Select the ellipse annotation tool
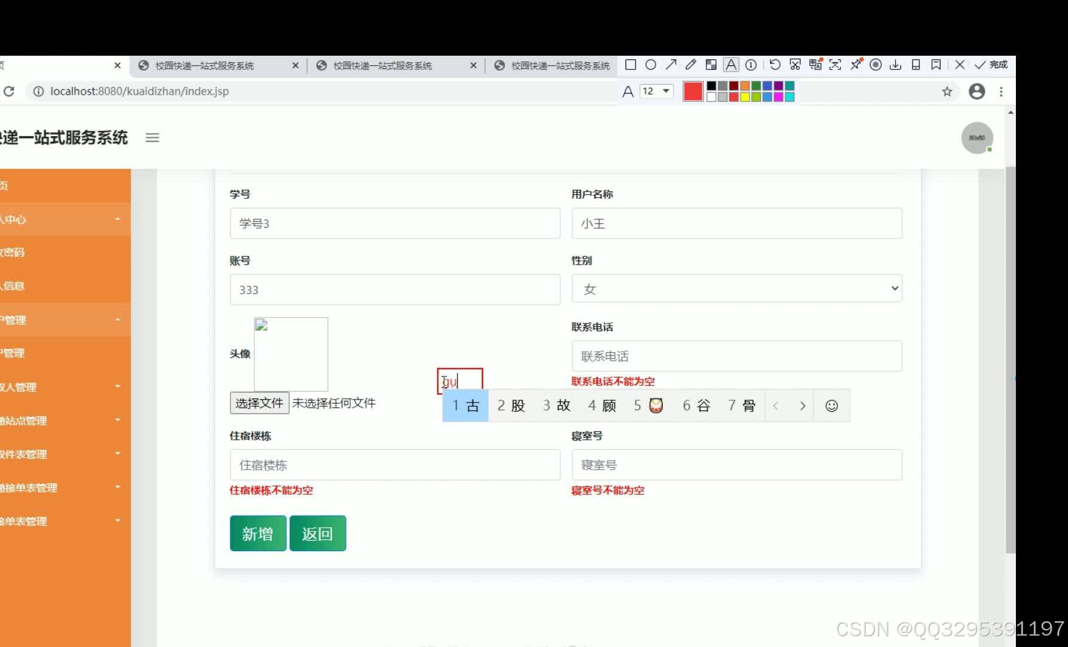Screen dimensions: 1068x647 [651, 65]
